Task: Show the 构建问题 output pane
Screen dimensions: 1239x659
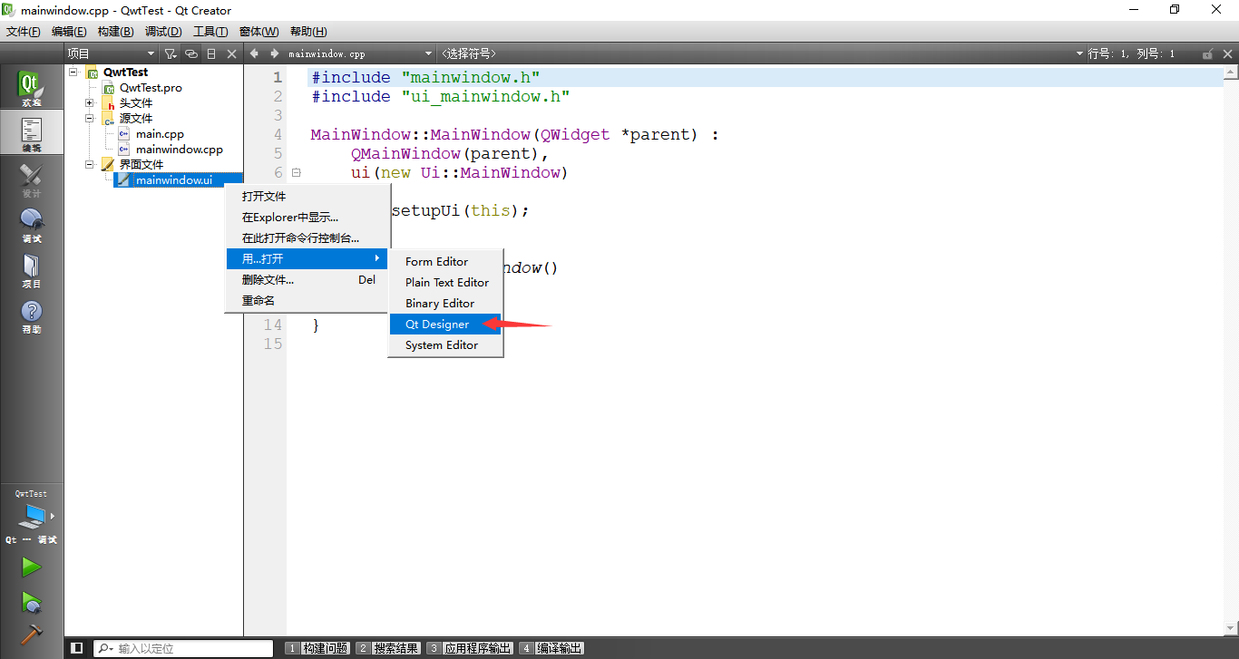Action: click(317, 648)
